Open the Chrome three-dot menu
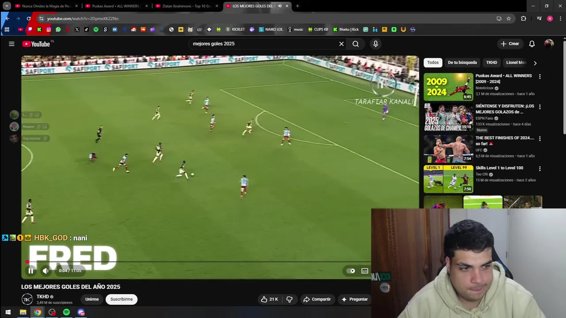This screenshot has width=566, height=318. tap(560, 19)
